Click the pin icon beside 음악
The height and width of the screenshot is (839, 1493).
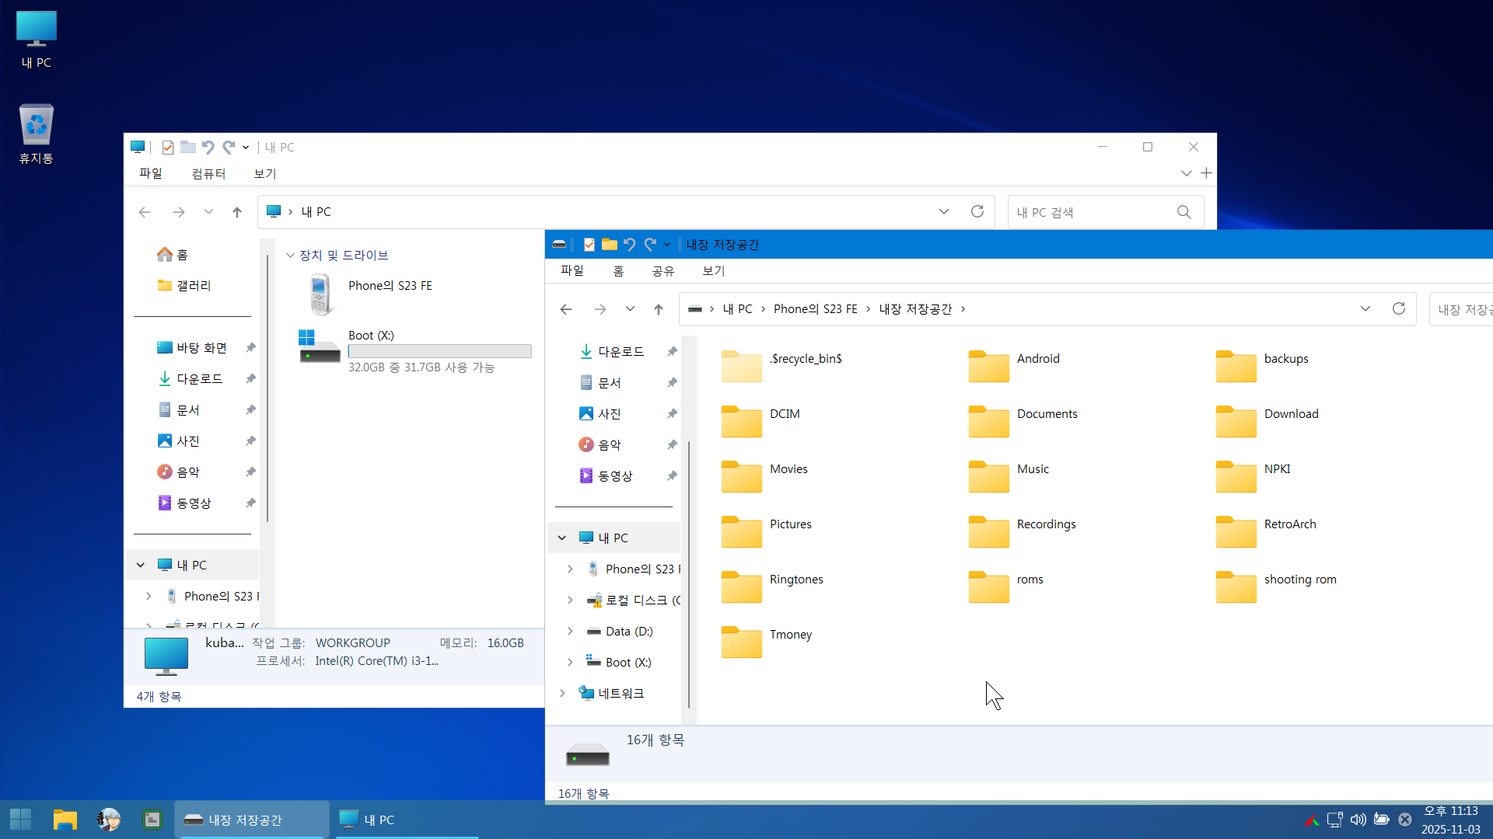pos(672,445)
